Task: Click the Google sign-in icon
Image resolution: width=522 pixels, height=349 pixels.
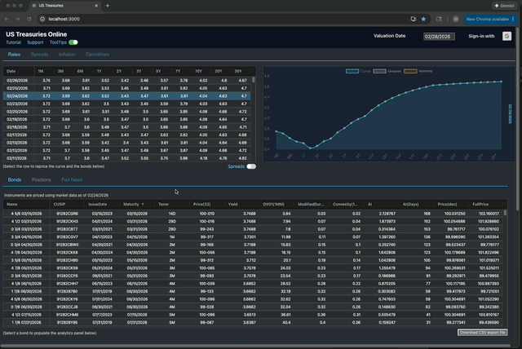Action: coord(507,36)
